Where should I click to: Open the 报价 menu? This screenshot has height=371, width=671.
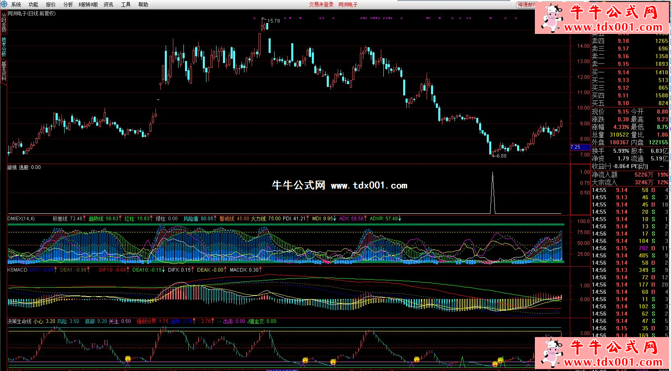(51, 4)
